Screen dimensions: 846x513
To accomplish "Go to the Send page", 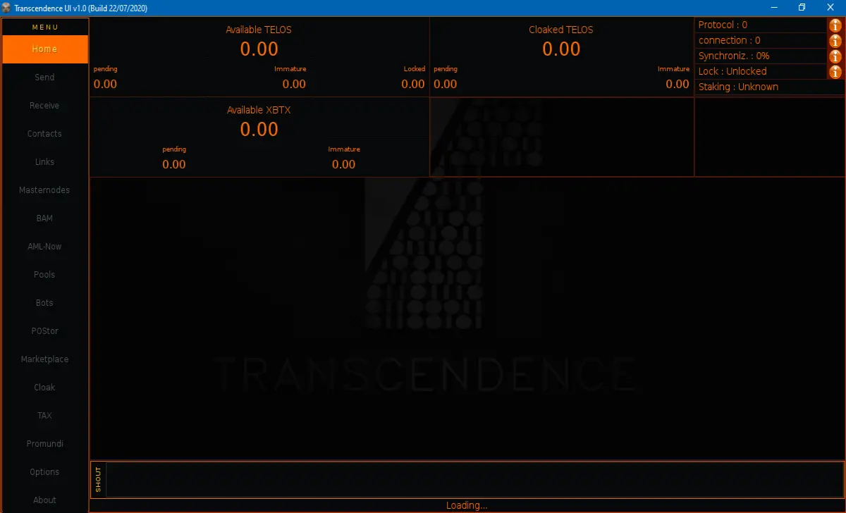I will pyautogui.click(x=44, y=78).
